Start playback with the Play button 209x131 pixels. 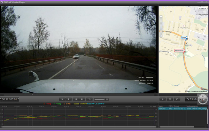pos(62,99)
